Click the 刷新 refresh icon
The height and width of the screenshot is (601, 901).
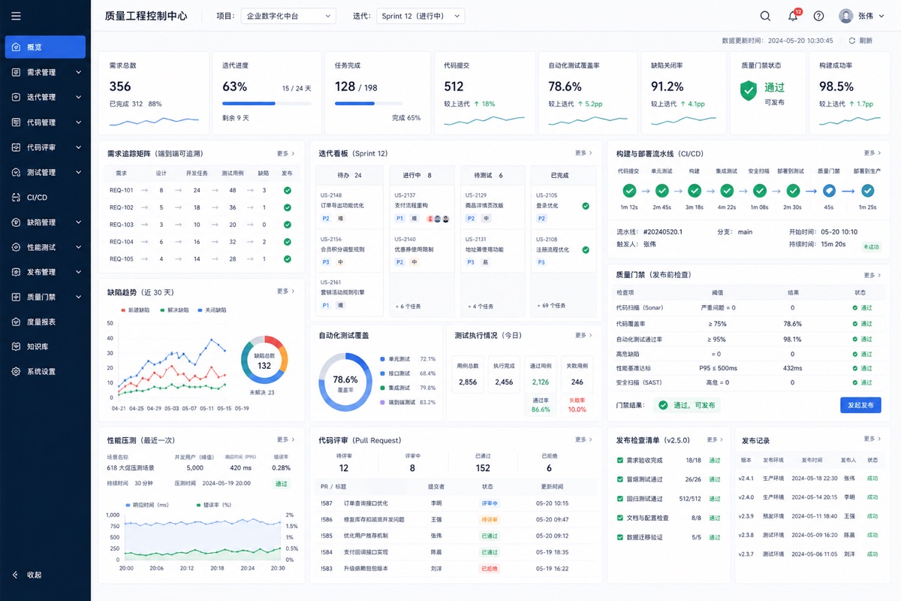(852, 41)
